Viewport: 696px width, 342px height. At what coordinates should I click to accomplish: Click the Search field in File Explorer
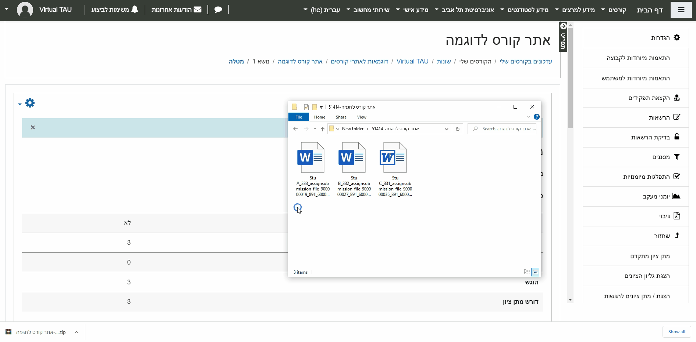coord(502,129)
